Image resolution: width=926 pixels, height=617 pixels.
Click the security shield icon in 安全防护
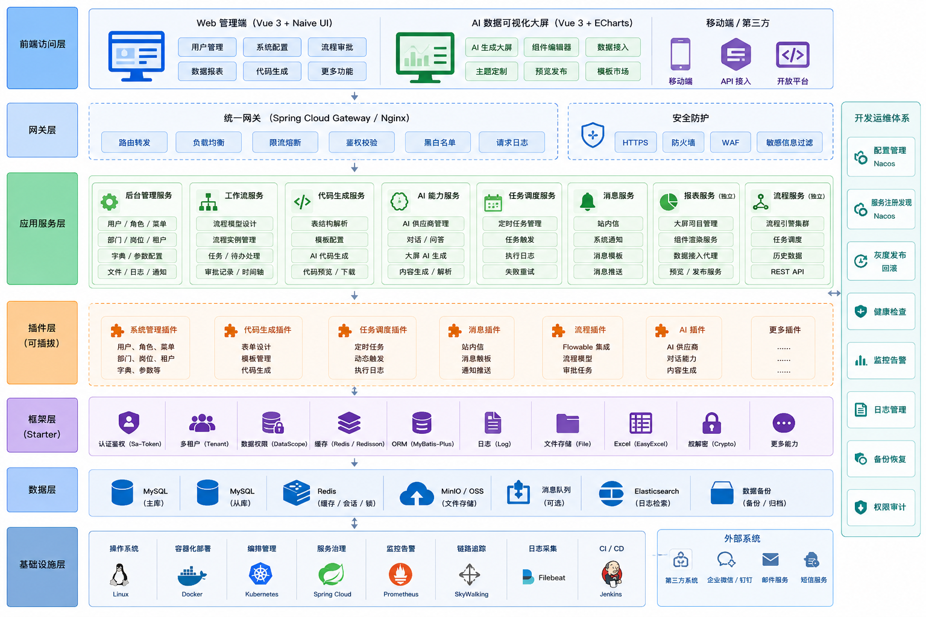point(593,135)
